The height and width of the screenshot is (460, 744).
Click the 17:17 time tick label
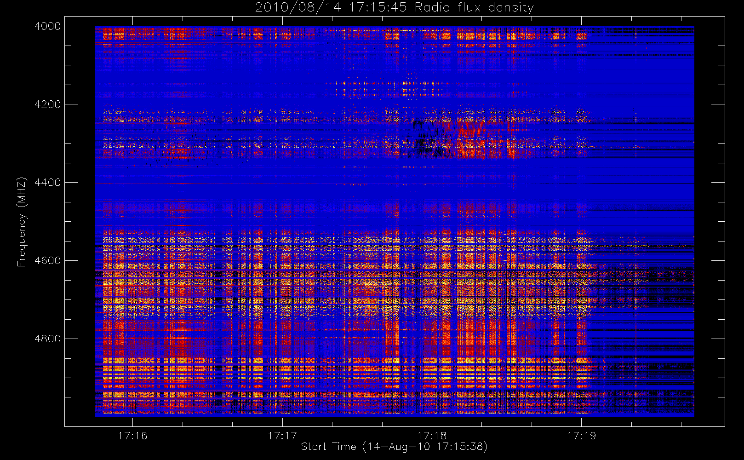coord(282,436)
